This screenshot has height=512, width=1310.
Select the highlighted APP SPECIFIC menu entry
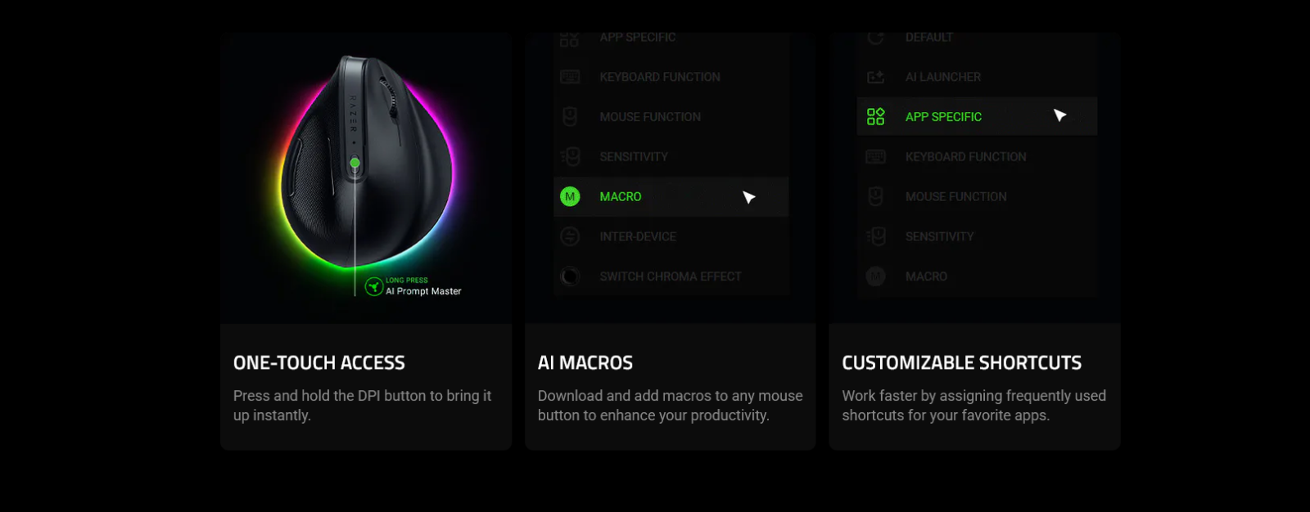pyautogui.click(x=977, y=116)
